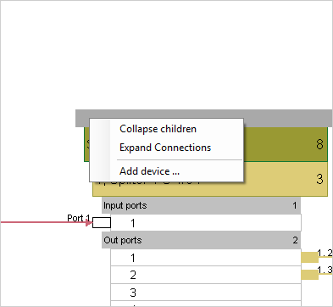This screenshot has width=333, height=307.
Task: Select the olive device row numbered 8
Action: [x=286, y=144]
